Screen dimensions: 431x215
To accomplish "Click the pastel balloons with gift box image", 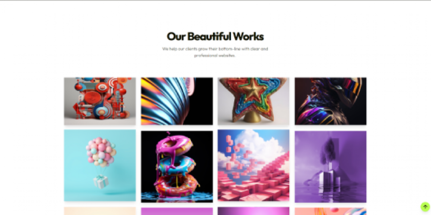I will coord(100,166).
